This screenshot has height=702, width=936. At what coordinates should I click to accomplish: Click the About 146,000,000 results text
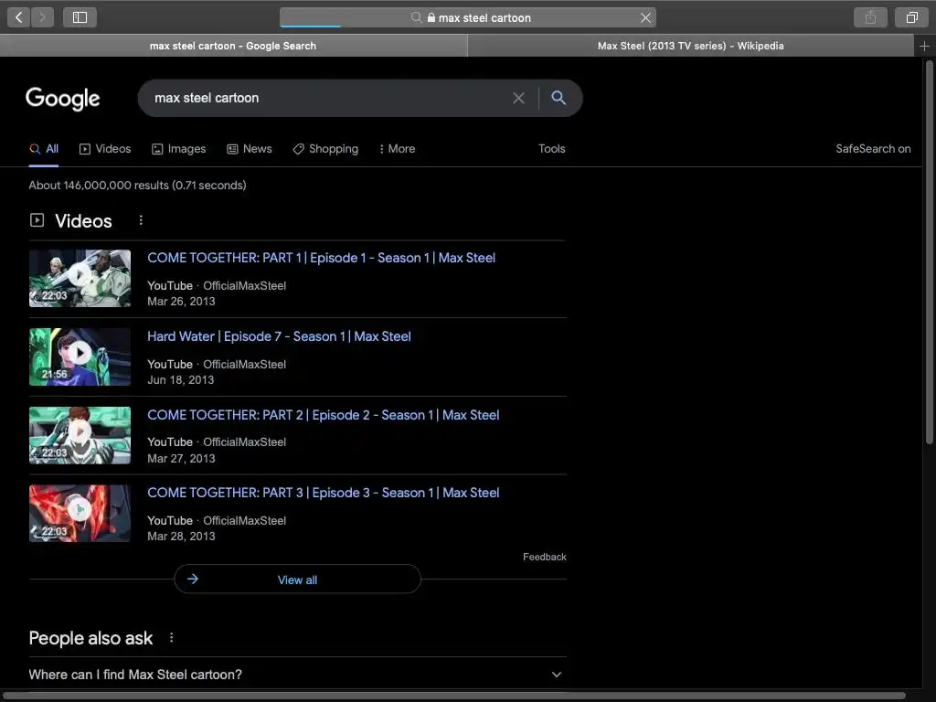[137, 185]
